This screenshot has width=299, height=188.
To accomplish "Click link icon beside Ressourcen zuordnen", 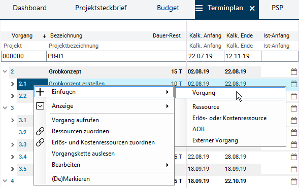I will (40, 131).
